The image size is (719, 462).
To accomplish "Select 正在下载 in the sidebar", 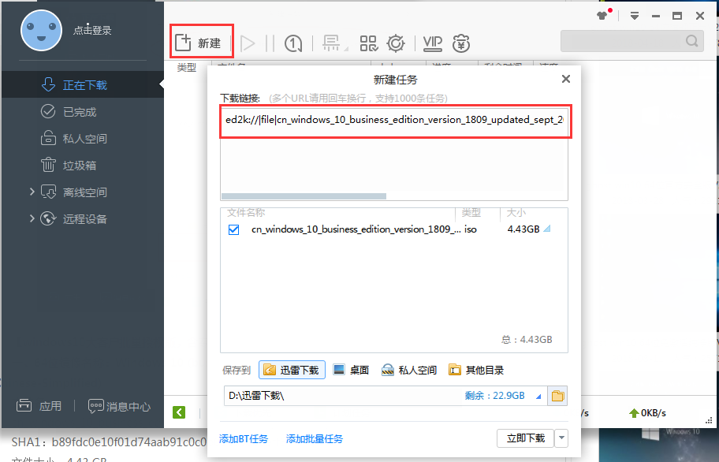I will 83,85.
